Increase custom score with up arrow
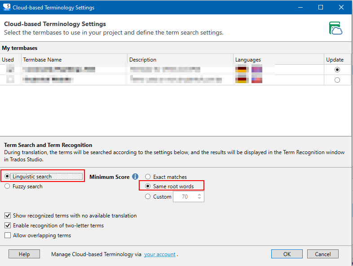Viewport: 353px width, 266px height. [199, 195]
